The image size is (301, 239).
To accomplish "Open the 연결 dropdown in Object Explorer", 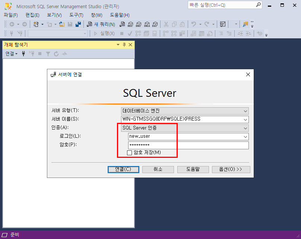I will coord(11,54).
